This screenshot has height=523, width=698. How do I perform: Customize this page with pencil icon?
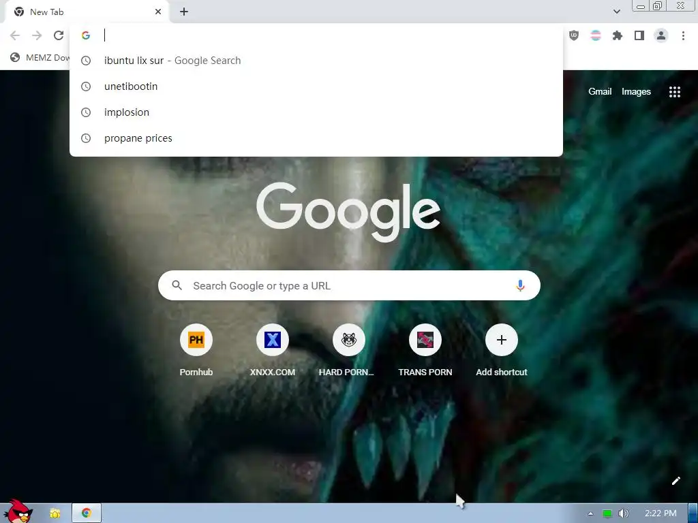click(x=676, y=481)
